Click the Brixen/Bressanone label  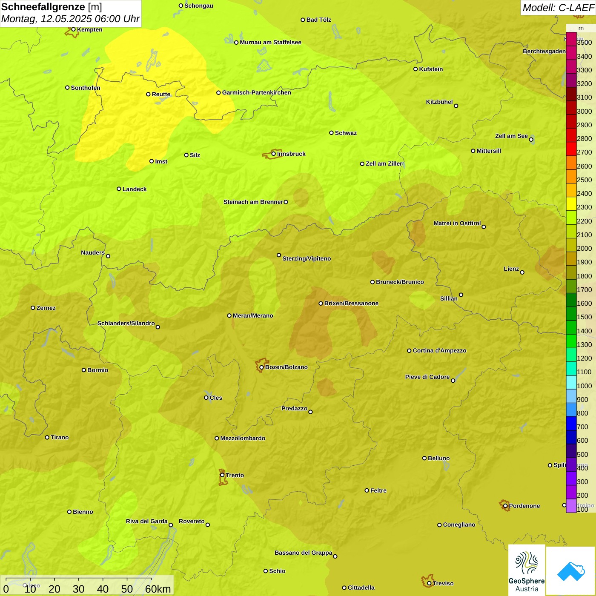tap(351, 303)
